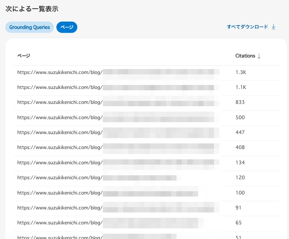Click the row showing 65 citations
The image size is (289, 239).
pyautogui.click(x=60, y=223)
